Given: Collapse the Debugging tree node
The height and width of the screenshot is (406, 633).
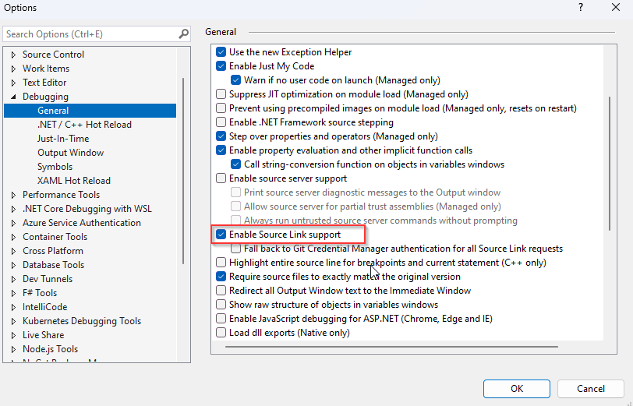Looking at the screenshot, I should [x=13, y=97].
